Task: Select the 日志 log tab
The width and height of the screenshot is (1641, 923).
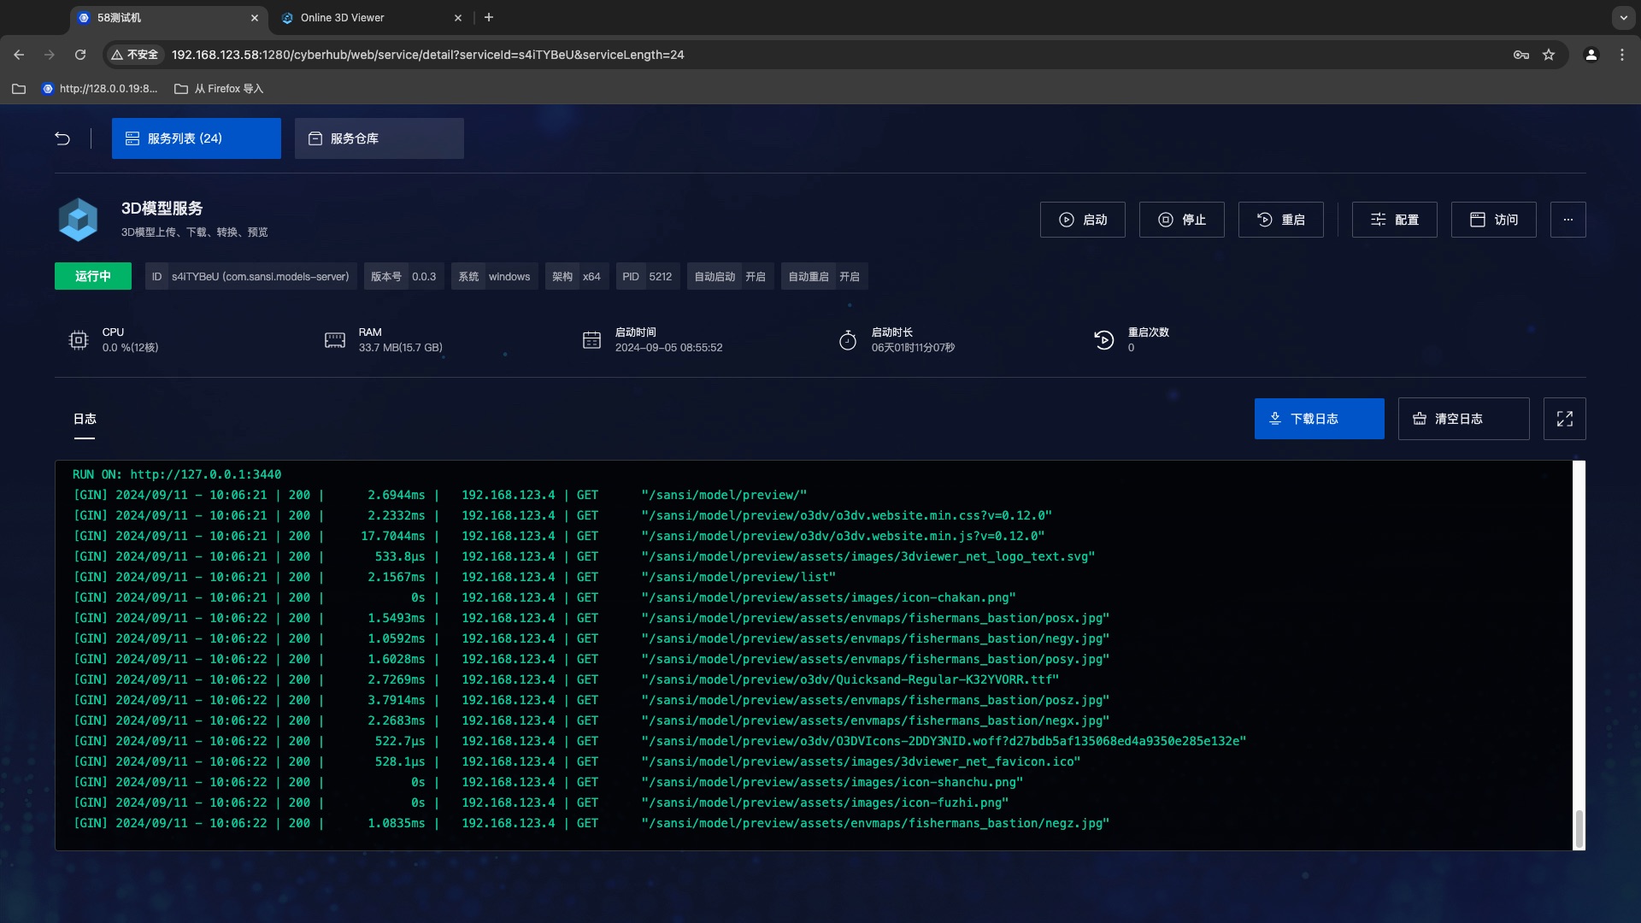Action: (85, 419)
